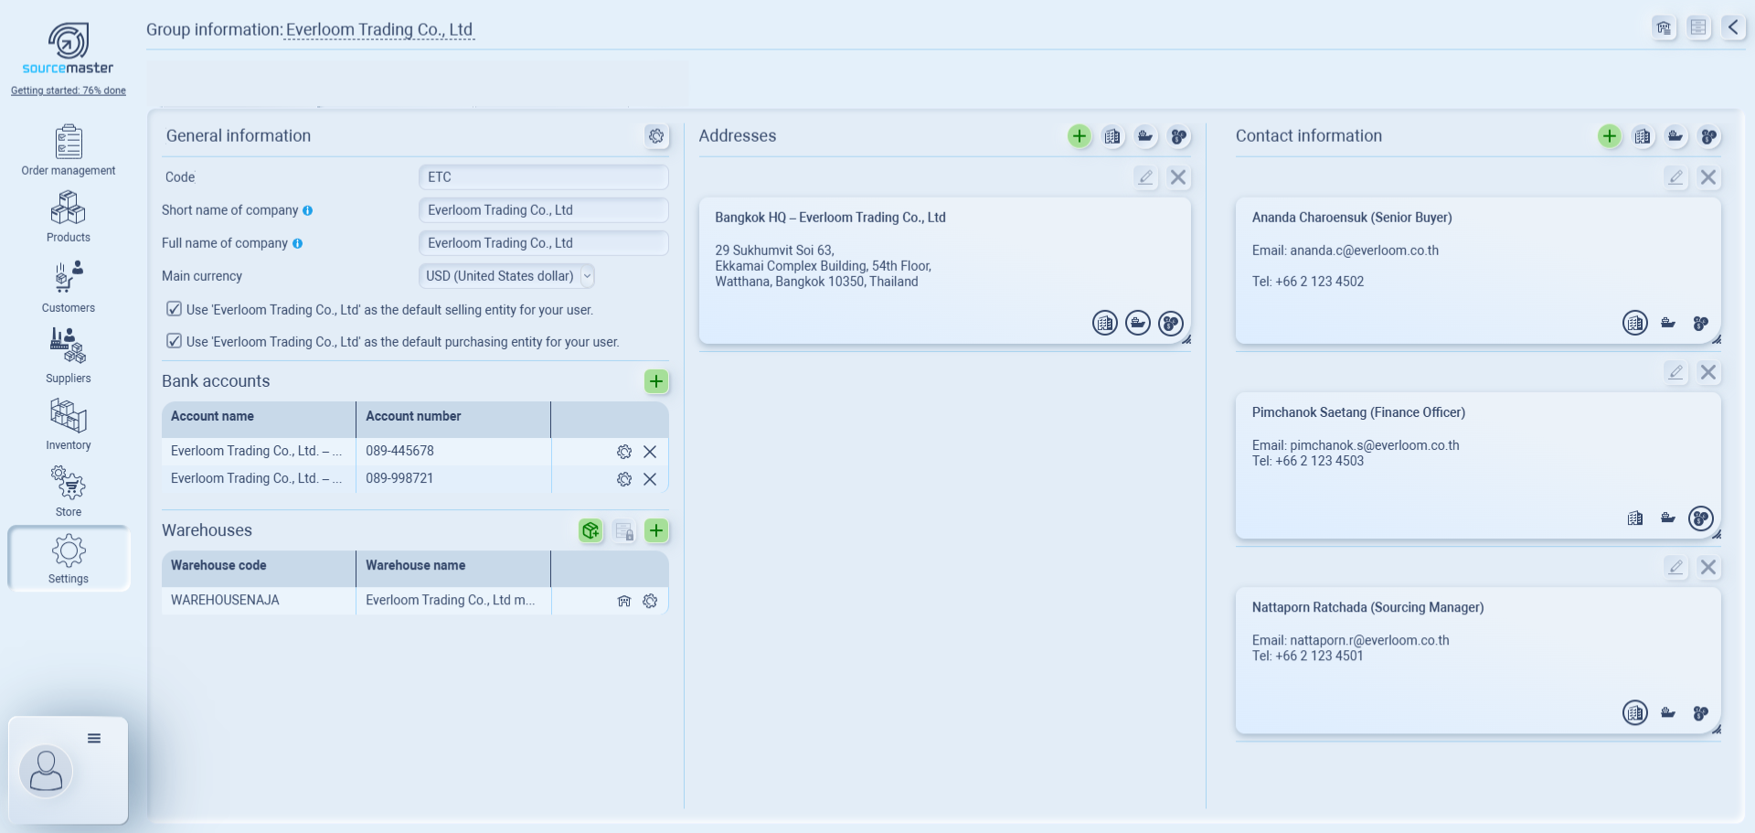The height and width of the screenshot is (833, 1755).
Task: Open the Suppliers section
Action: tap(69, 356)
